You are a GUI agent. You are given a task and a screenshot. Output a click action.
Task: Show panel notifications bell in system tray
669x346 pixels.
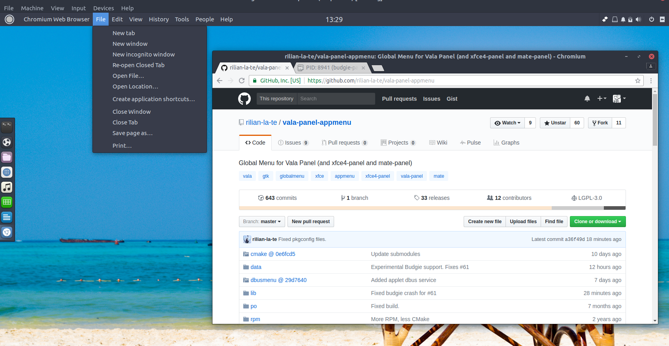click(x=623, y=19)
